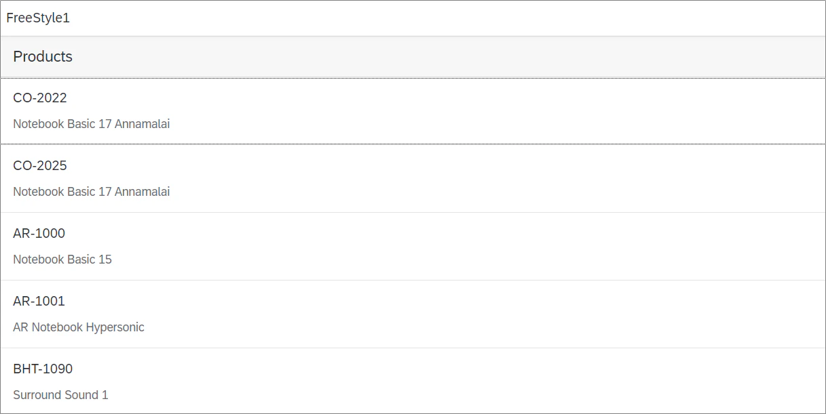Click the AR-1001 product ID text

click(x=39, y=301)
